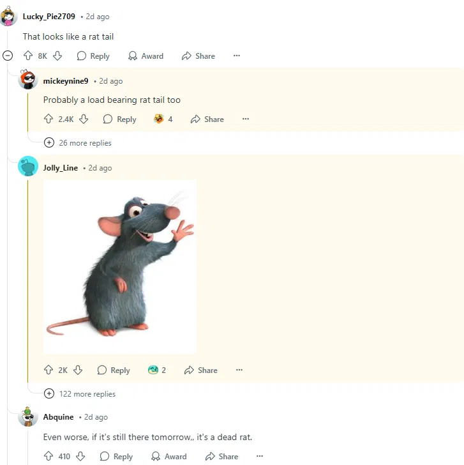Upvote mickeynine9's load bearing comment
464x465 pixels.
49,119
